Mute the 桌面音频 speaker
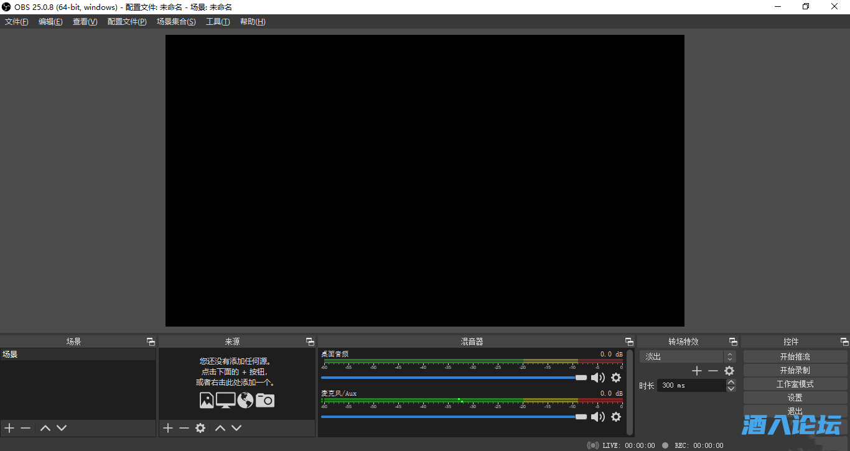Screen dimensions: 850x451 [x=597, y=378]
